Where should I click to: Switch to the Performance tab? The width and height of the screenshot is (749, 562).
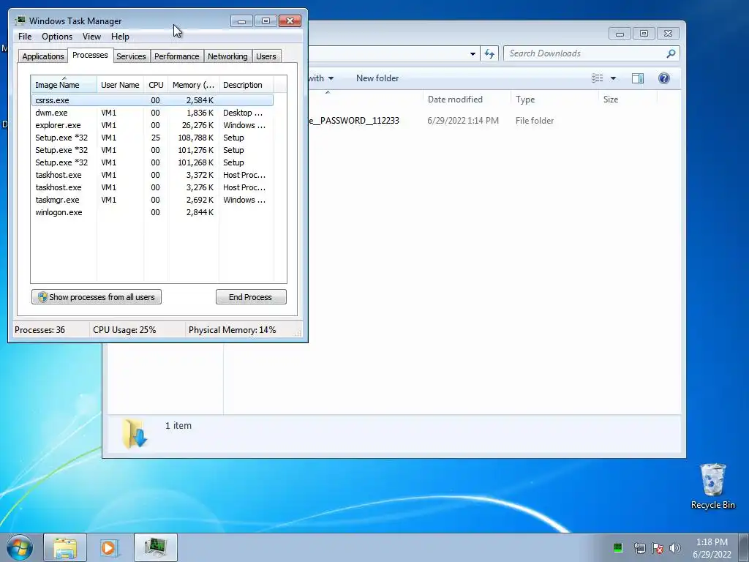pyautogui.click(x=176, y=56)
